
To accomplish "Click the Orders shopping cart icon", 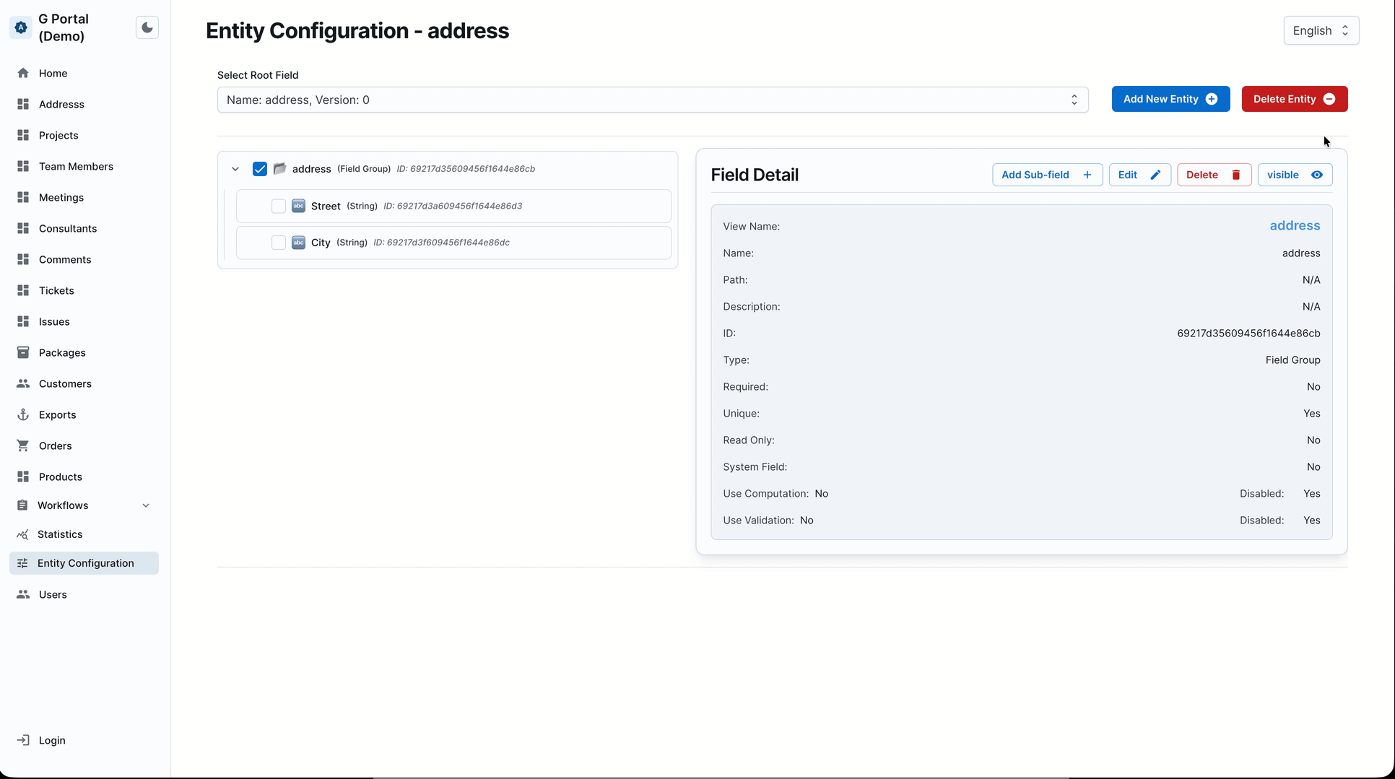I will coord(23,445).
